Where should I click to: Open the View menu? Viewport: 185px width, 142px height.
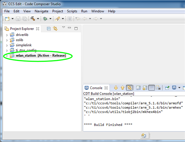point(27,11)
